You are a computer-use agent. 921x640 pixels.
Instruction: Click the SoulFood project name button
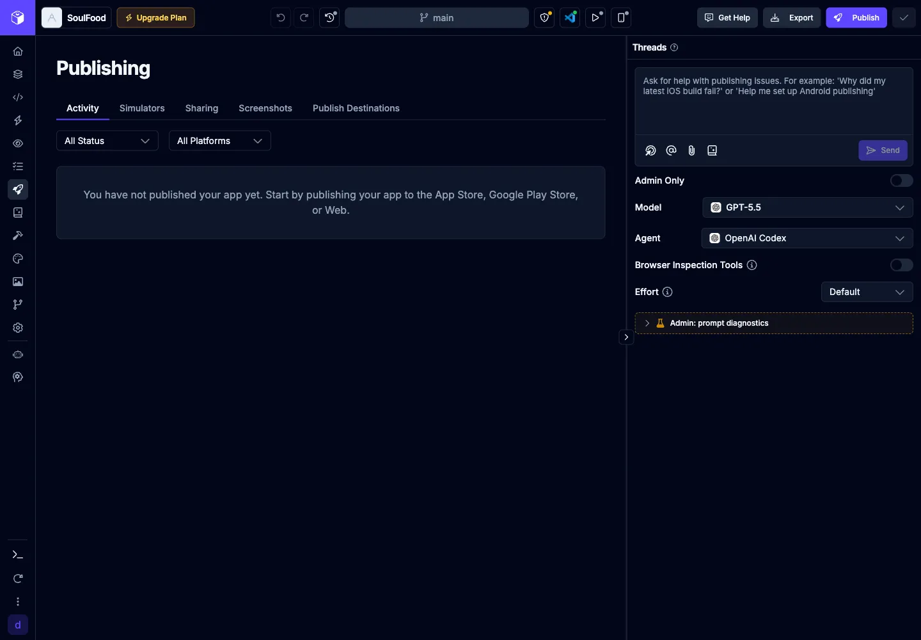coord(76,18)
